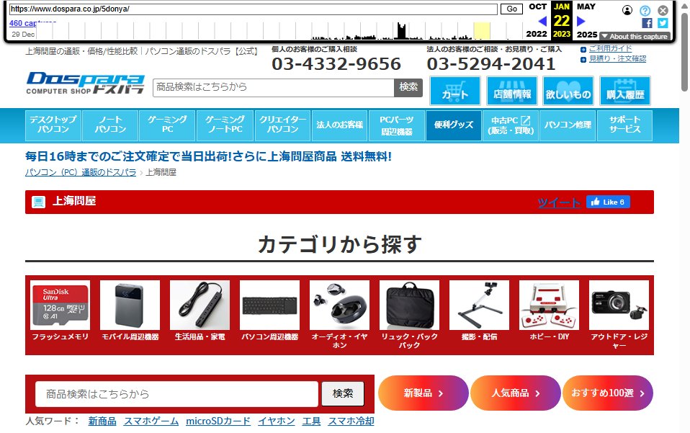Viewport: 690px width, 433px height.
Task: Focus lower red product search field
Action: [176, 394]
